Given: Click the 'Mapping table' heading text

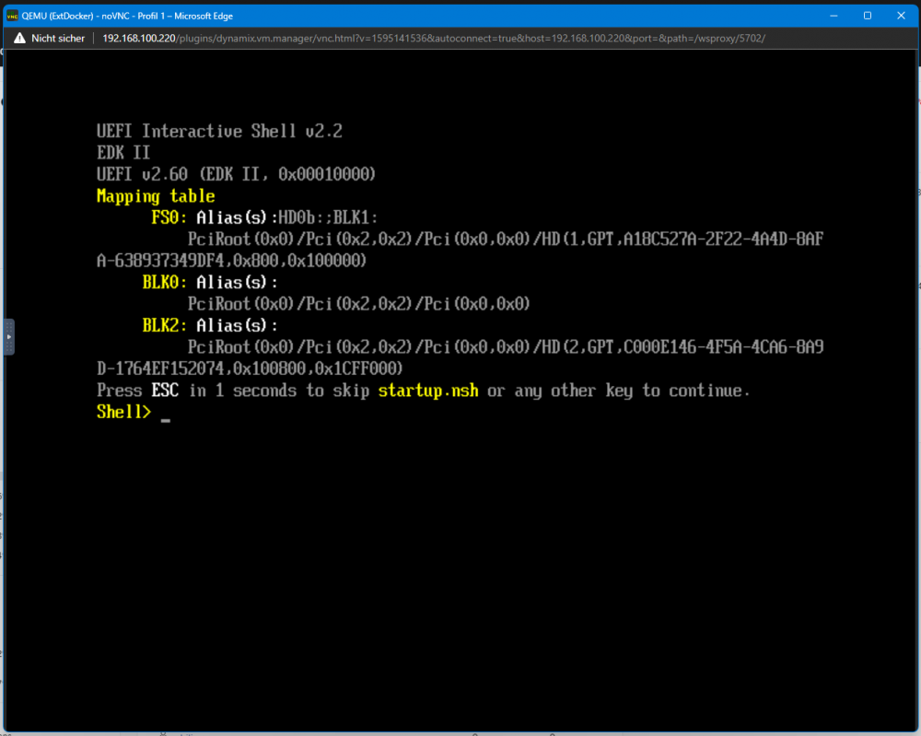Looking at the screenshot, I should pyautogui.click(x=156, y=196).
